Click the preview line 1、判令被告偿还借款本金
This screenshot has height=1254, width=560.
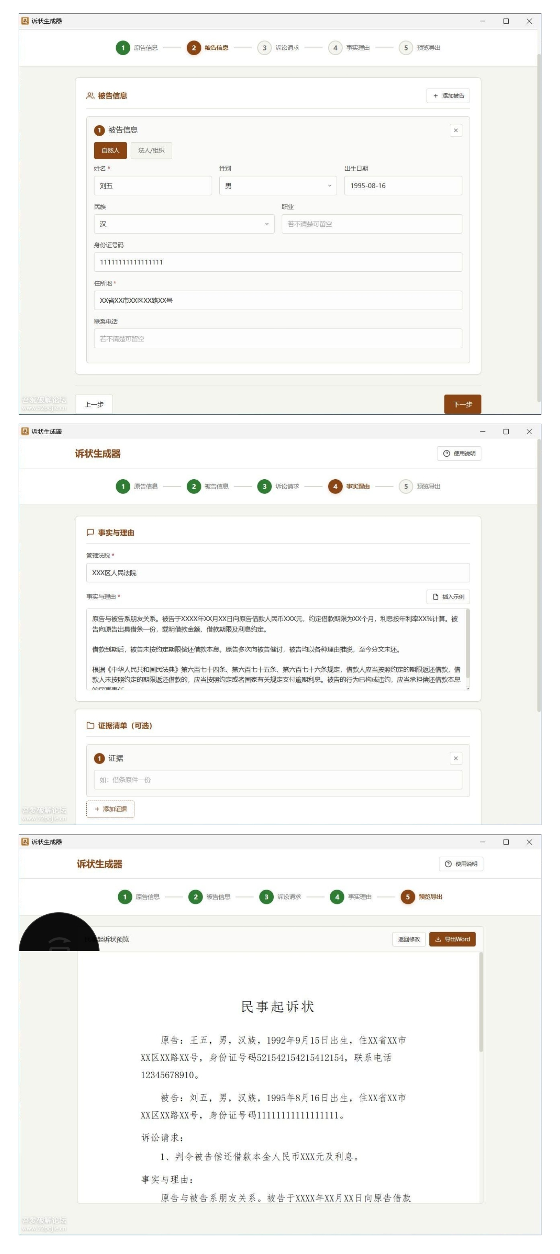[261, 1157]
